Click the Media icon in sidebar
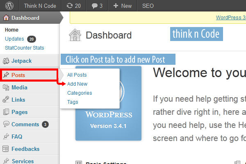246x164 pixels. click(x=6, y=87)
